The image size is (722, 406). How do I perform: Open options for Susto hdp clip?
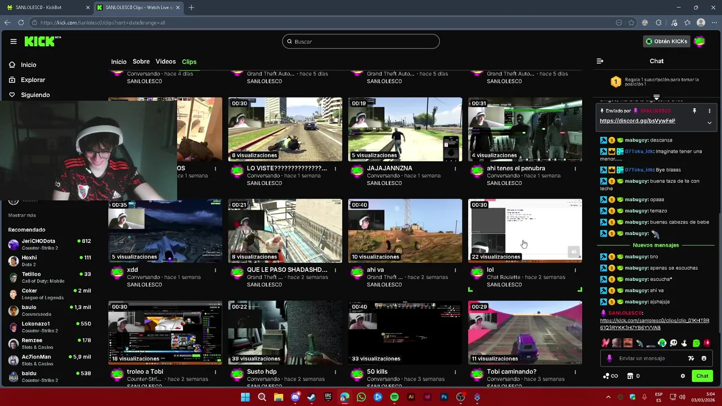335,372
